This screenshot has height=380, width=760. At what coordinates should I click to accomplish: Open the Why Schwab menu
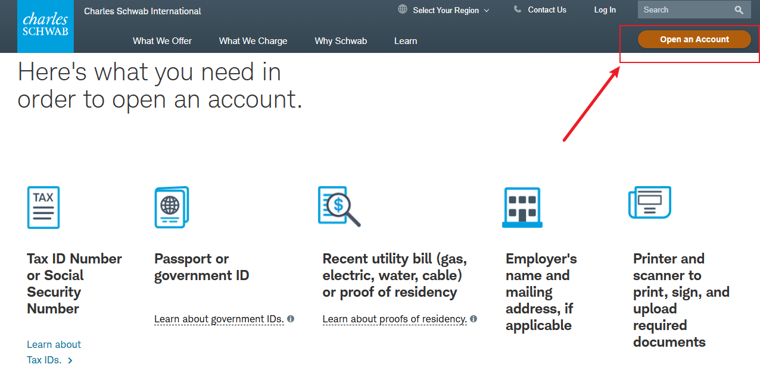[341, 41]
